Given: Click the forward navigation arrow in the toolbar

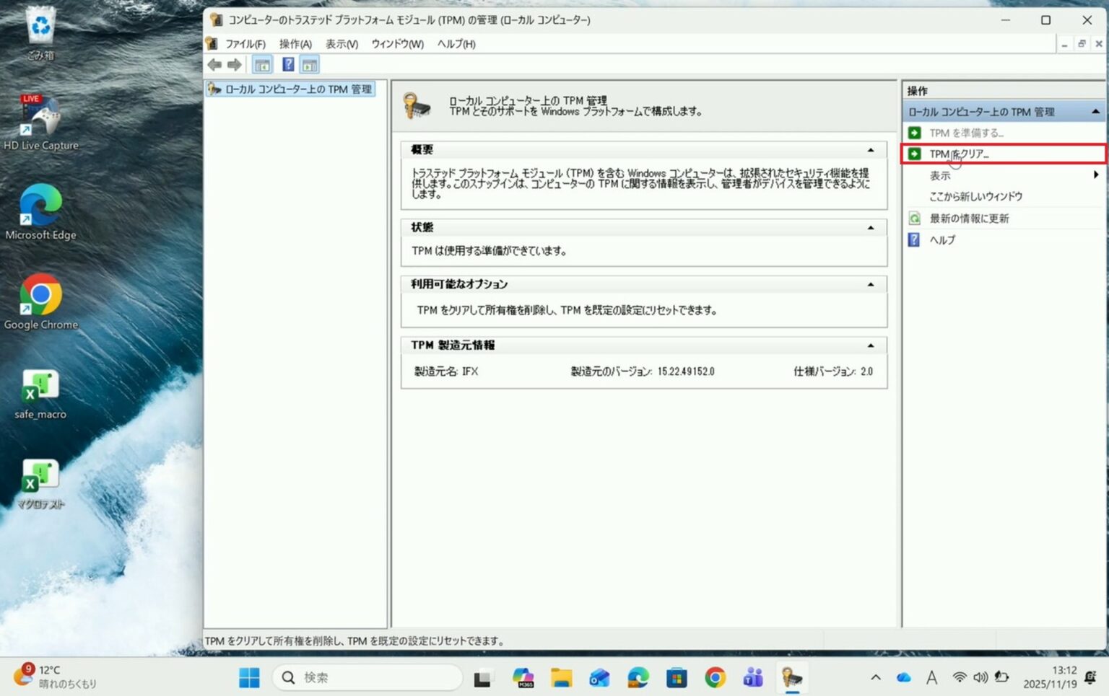Looking at the screenshot, I should pos(233,64).
